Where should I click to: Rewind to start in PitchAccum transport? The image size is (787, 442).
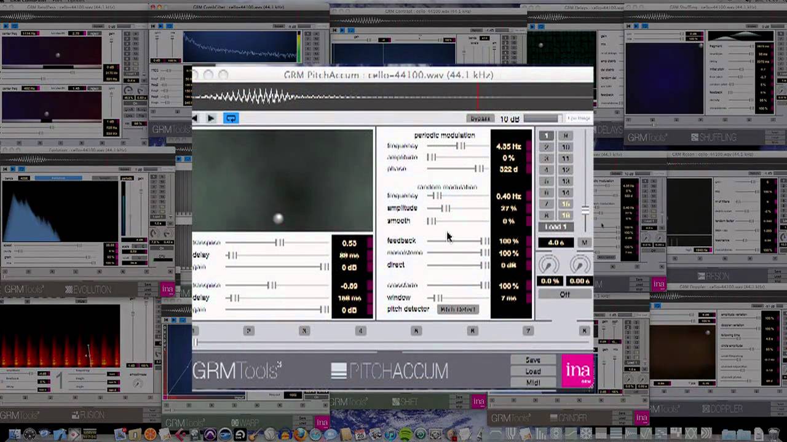tap(196, 118)
